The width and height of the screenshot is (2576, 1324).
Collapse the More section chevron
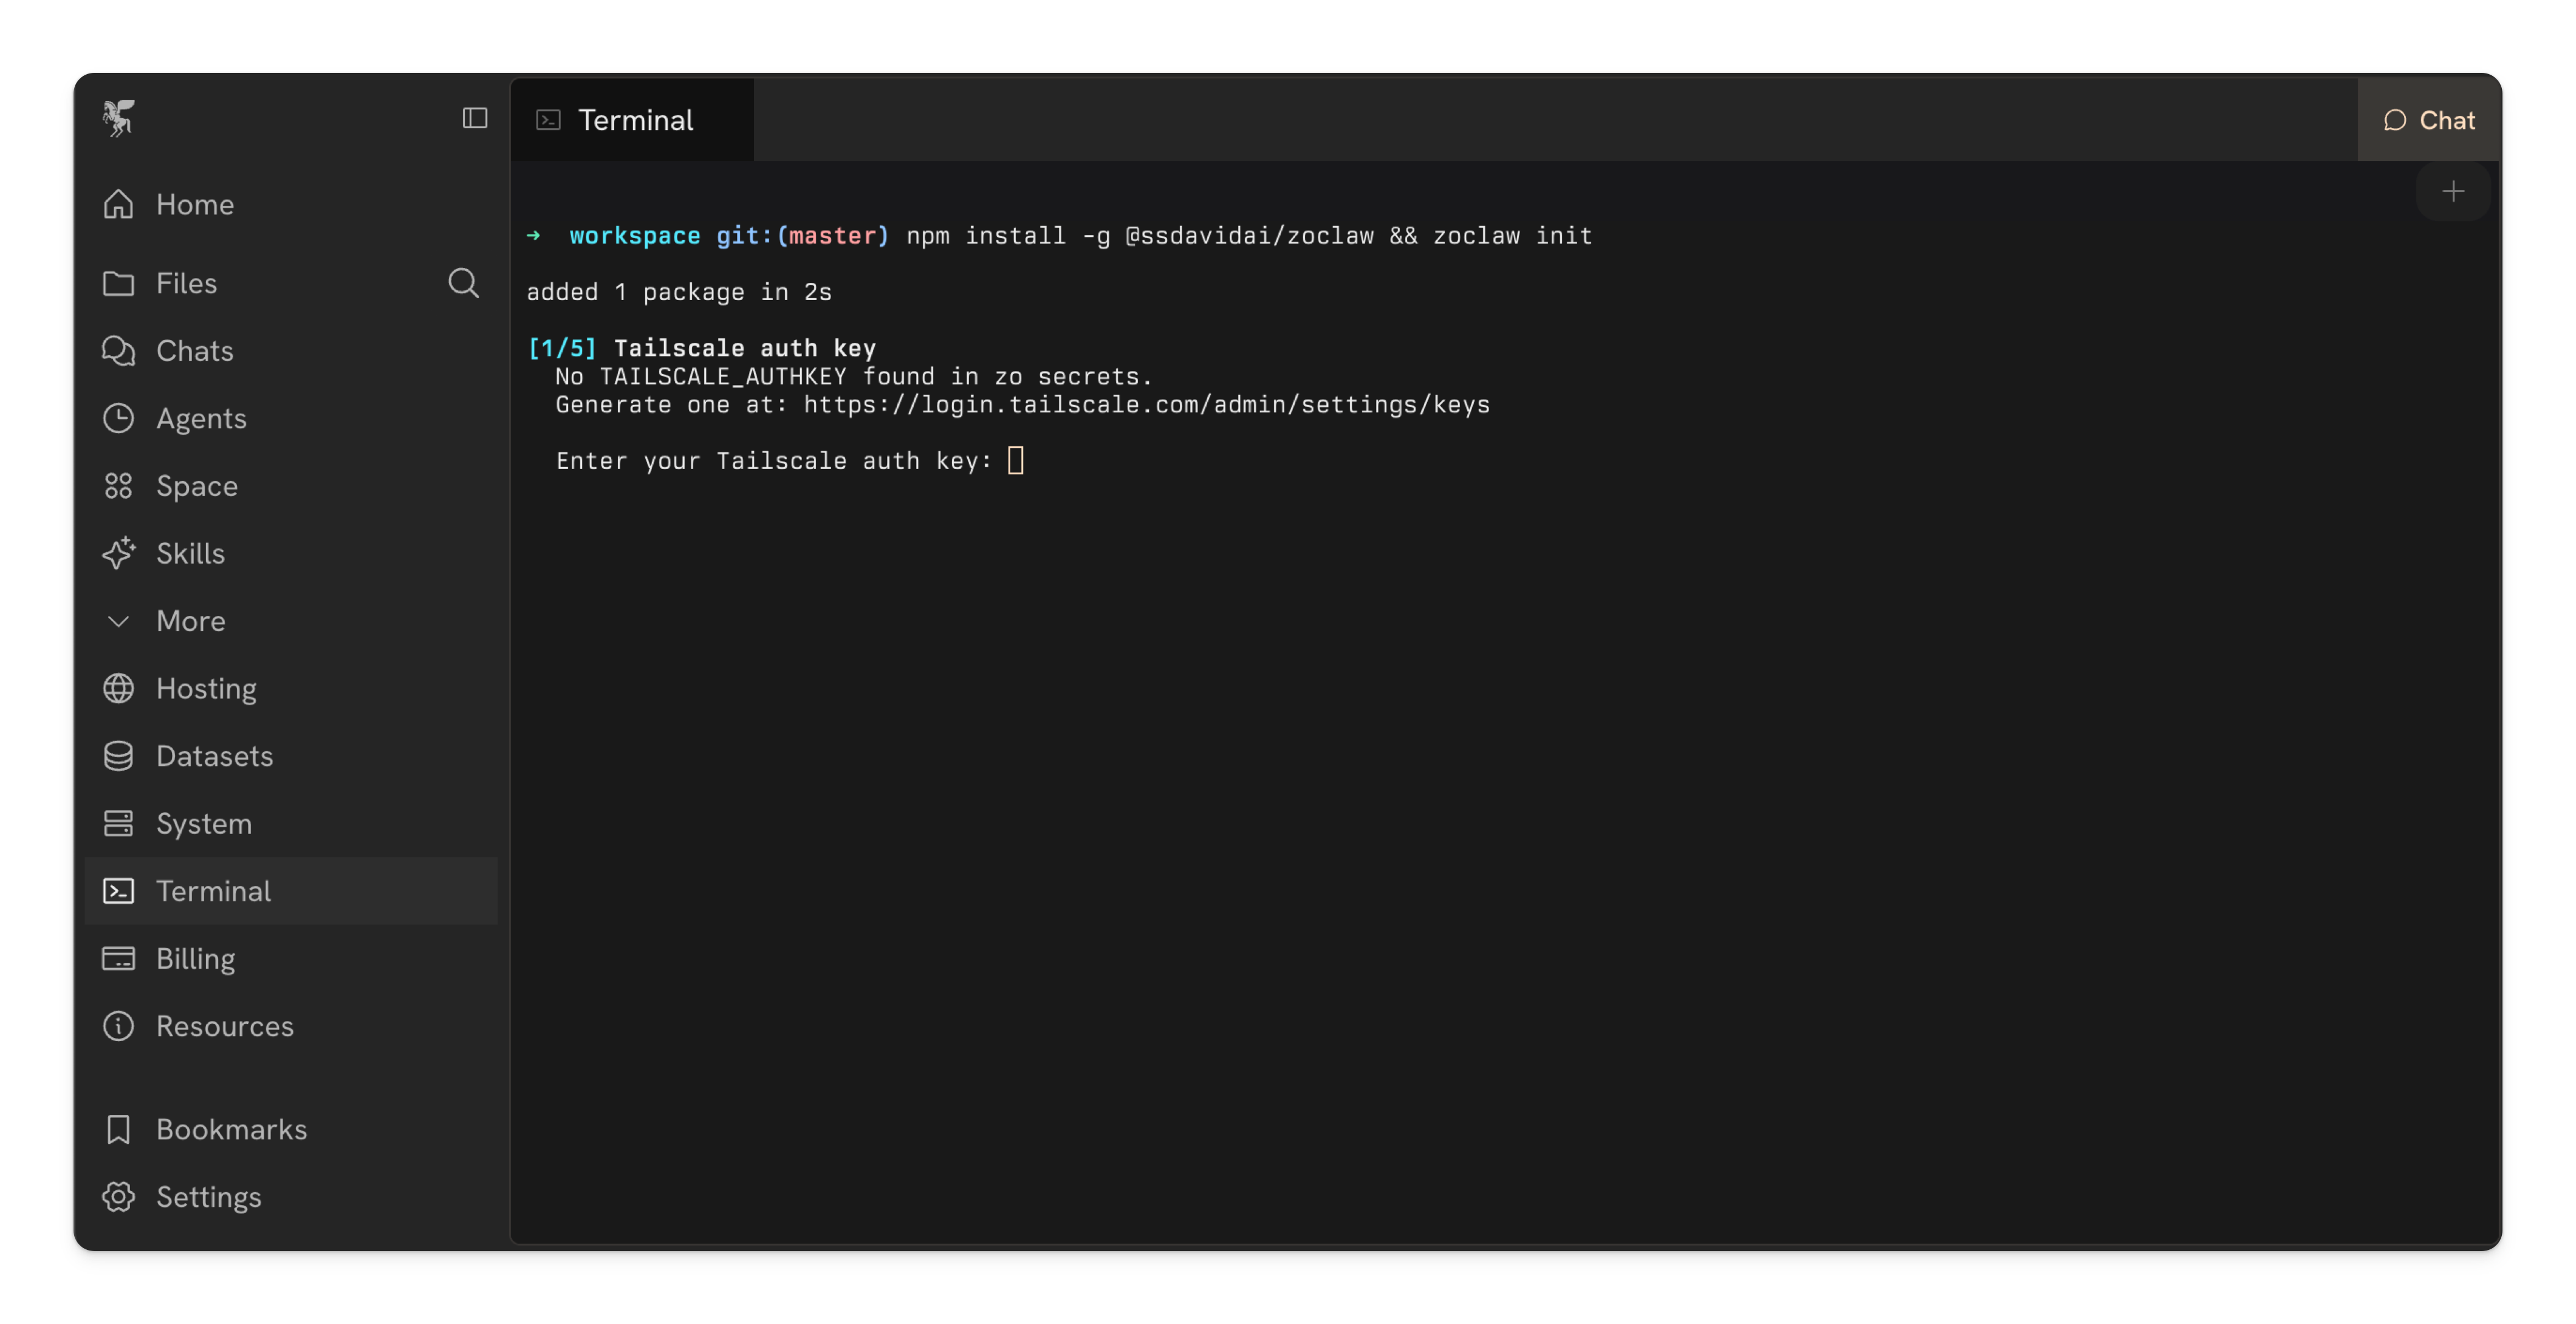pyautogui.click(x=118, y=621)
